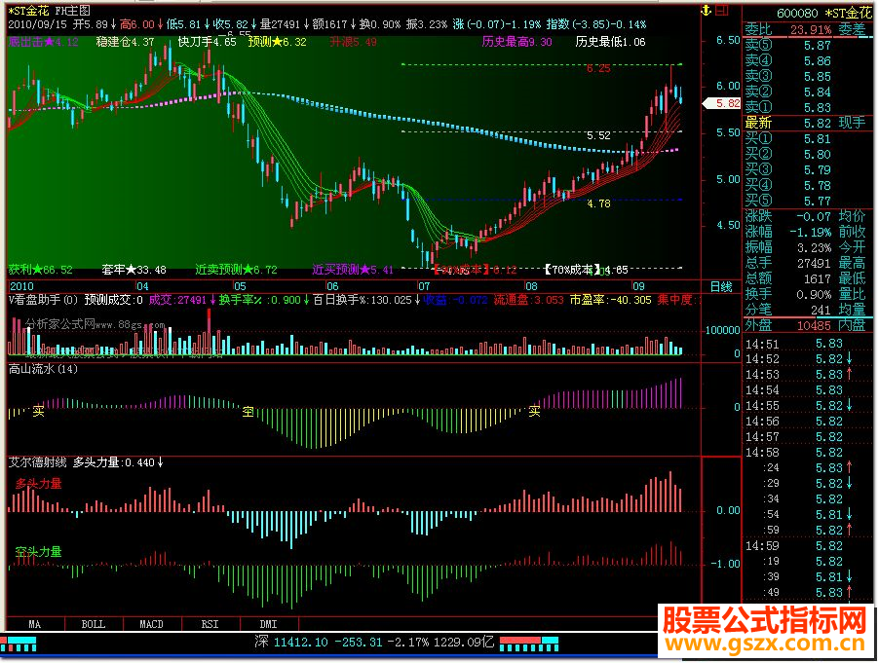Image resolution: width=879 pixels, height=663 pixels.
Task: Click the 4.78 price level on the chart
Action: click(598, 203)
